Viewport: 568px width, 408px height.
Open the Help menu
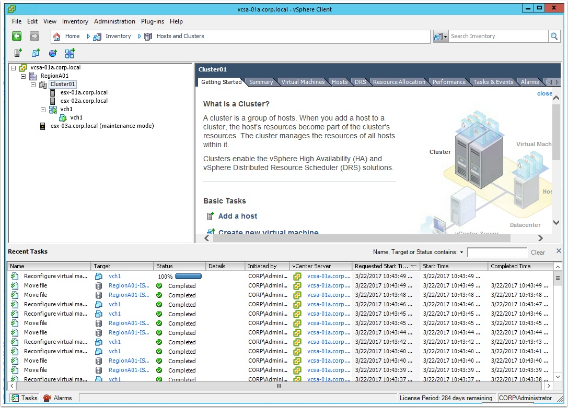click(x=176, y=21)
